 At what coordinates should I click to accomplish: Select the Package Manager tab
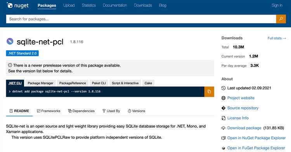(40, 83)
